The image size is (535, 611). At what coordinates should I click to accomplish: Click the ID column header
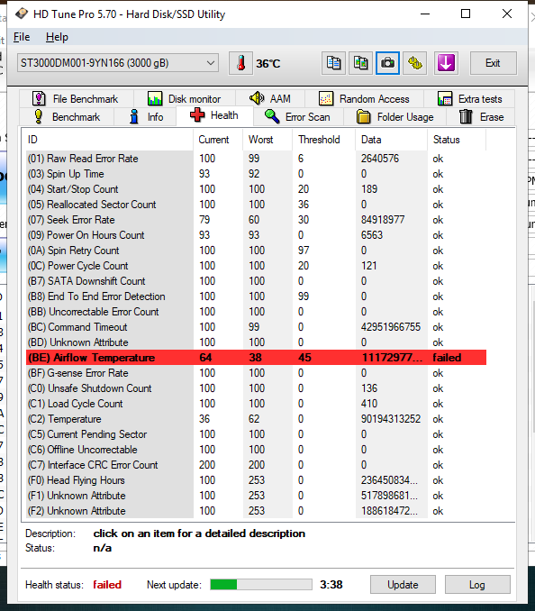[x=107, y=140]
